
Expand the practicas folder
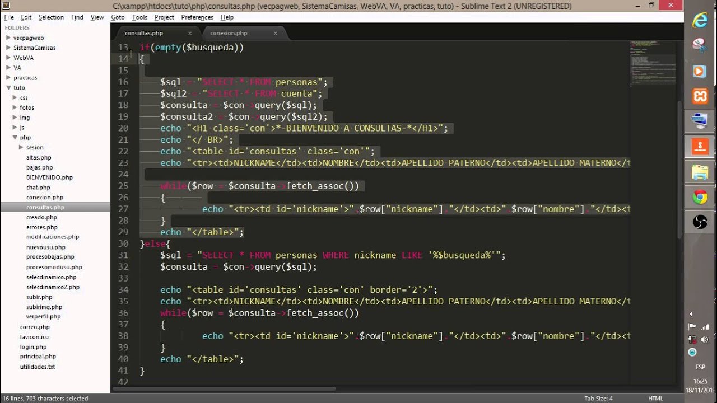tap(8, 78)
